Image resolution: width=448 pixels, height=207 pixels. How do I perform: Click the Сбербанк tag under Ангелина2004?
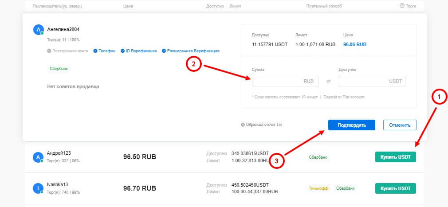(x=59, y=69)
